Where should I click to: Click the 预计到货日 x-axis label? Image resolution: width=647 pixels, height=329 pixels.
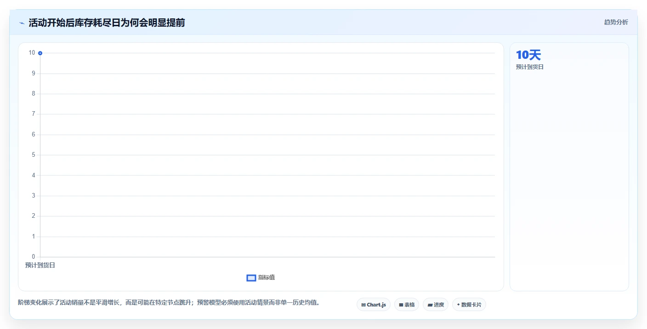(40, 265)
